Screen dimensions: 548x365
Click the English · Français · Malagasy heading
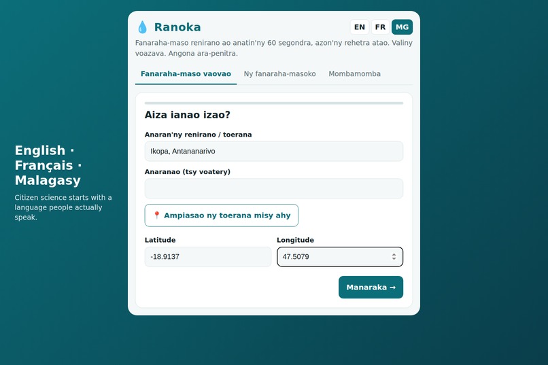[48, 165]
